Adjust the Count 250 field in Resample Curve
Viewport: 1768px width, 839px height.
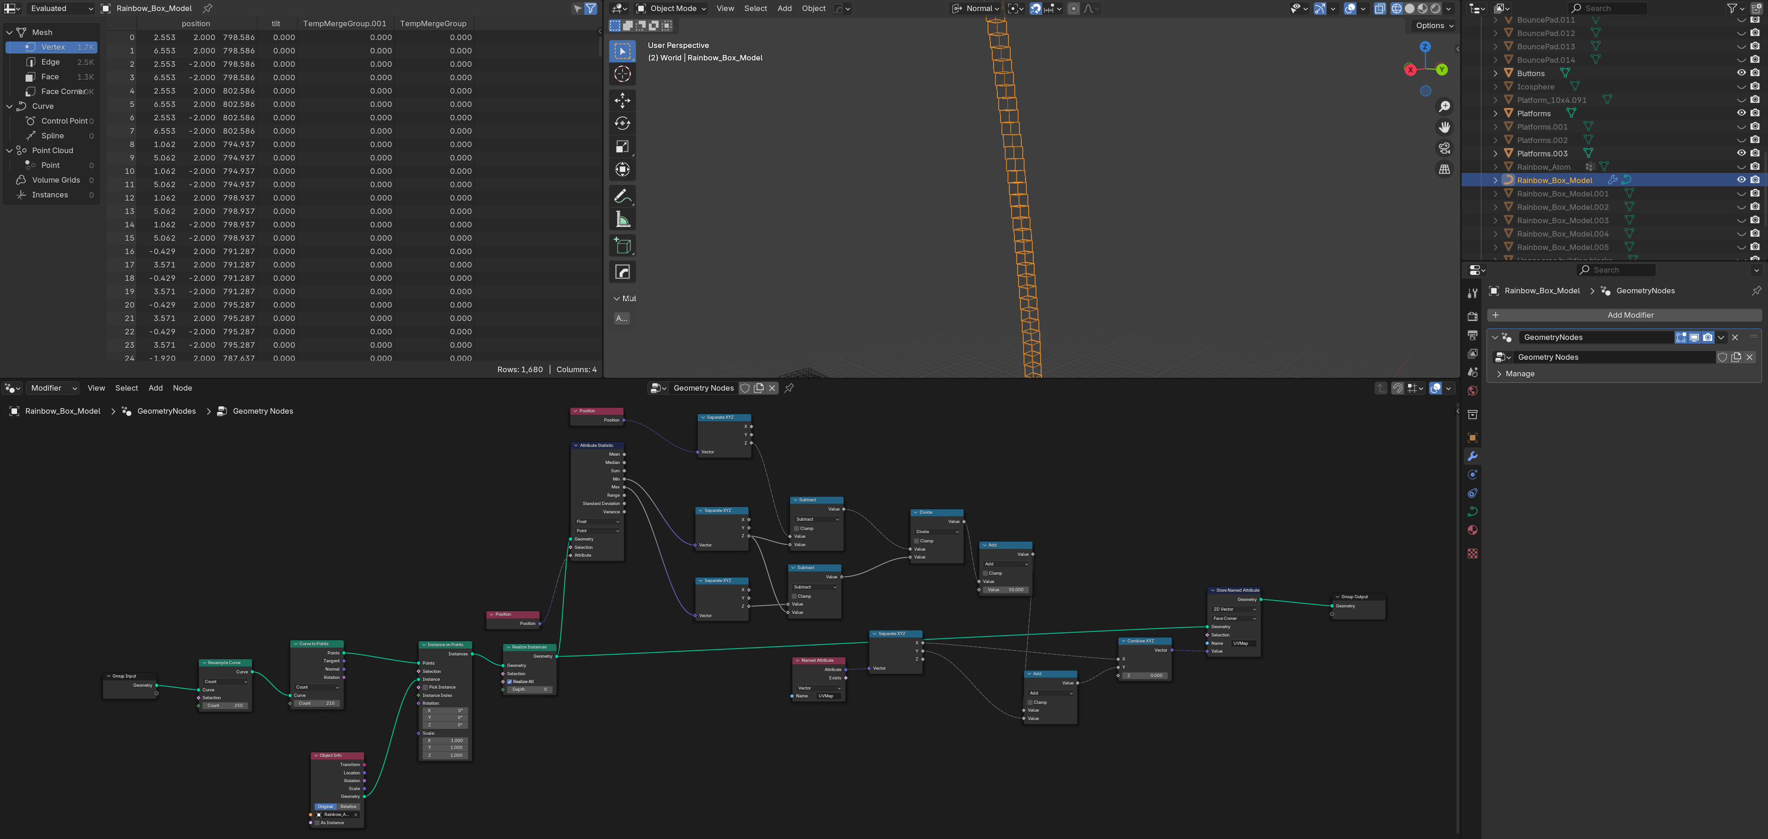tap(224, 705)
